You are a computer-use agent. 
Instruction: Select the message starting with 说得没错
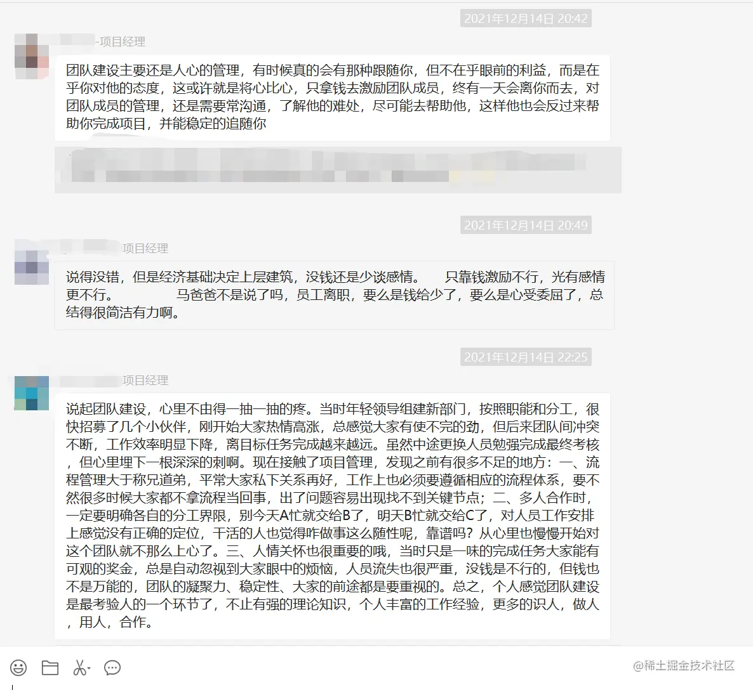click(334, 295)
